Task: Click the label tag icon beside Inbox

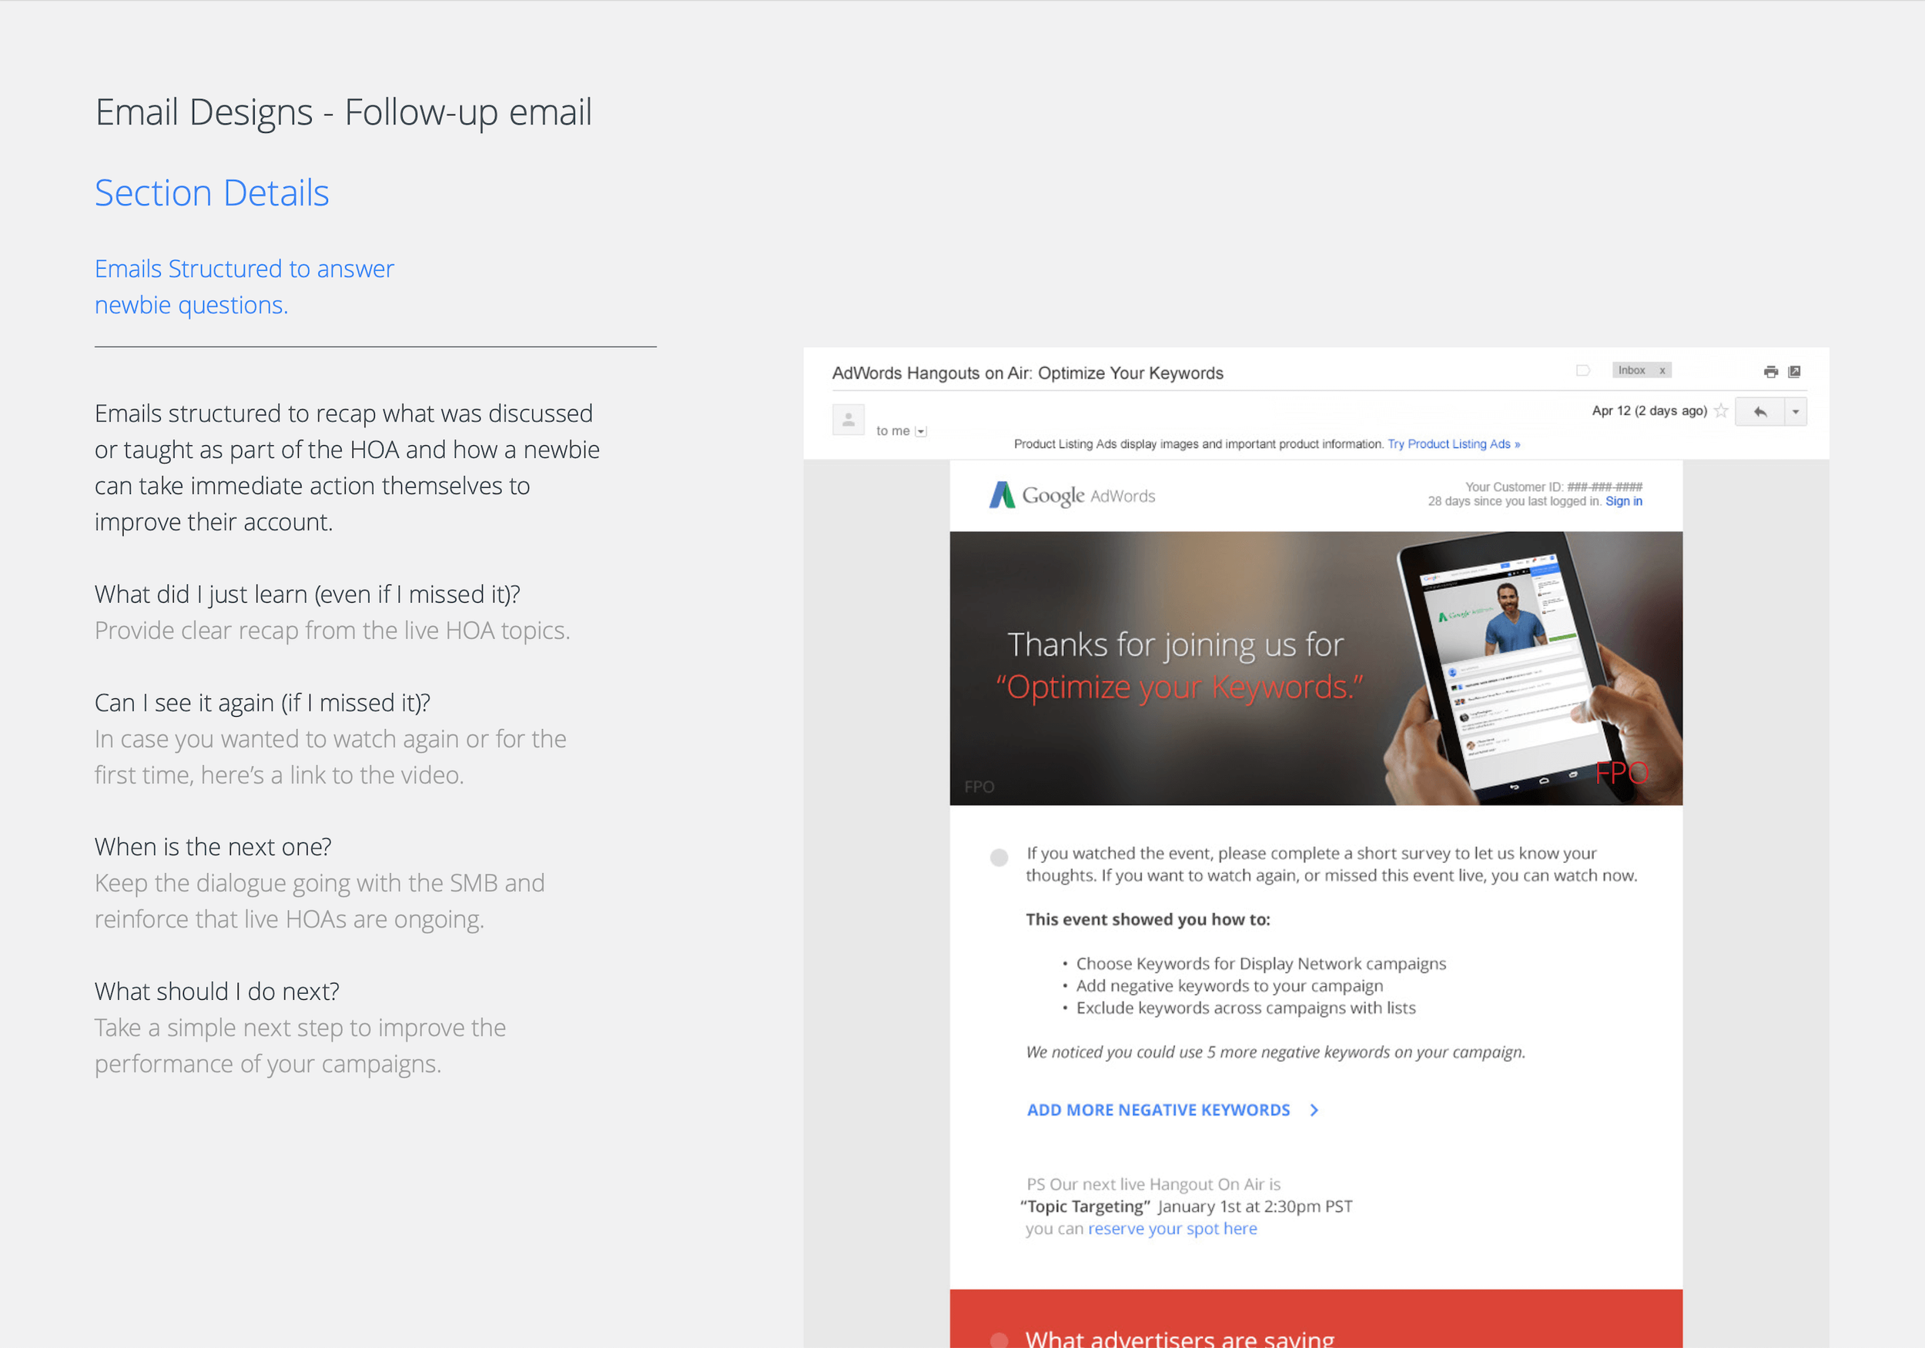Action: pos(1583,370)
